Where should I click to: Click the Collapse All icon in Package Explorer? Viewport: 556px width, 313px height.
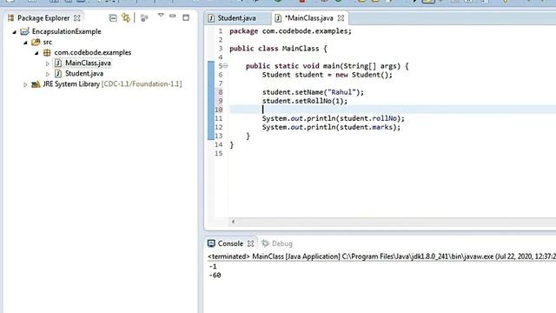(x=113, y=17)
